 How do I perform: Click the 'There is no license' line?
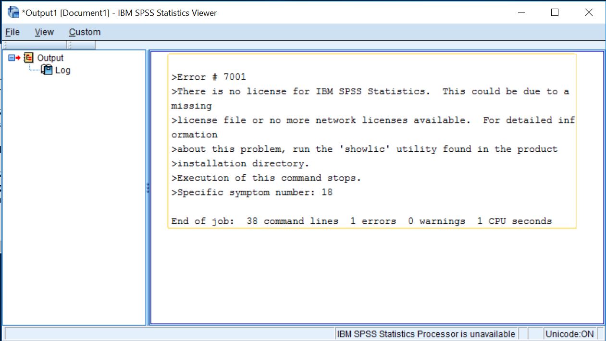coord(370,91)
